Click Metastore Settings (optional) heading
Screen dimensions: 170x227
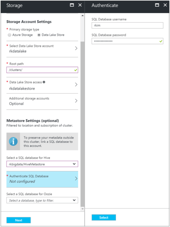[33, 121]
